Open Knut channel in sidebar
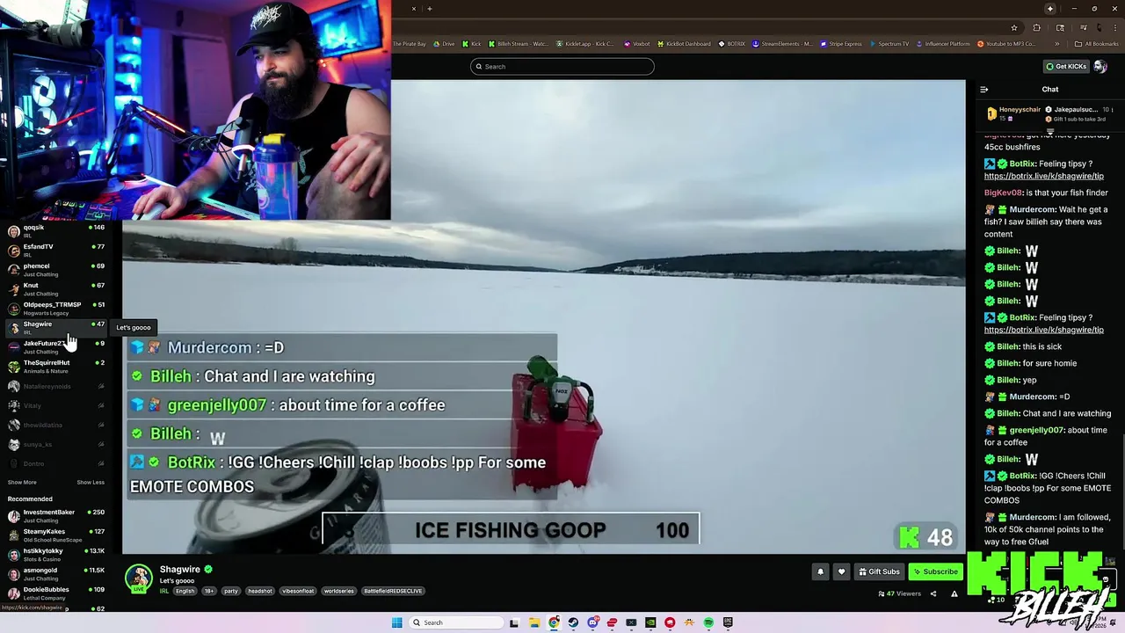 pyautogui.click(x=56, y=289)
